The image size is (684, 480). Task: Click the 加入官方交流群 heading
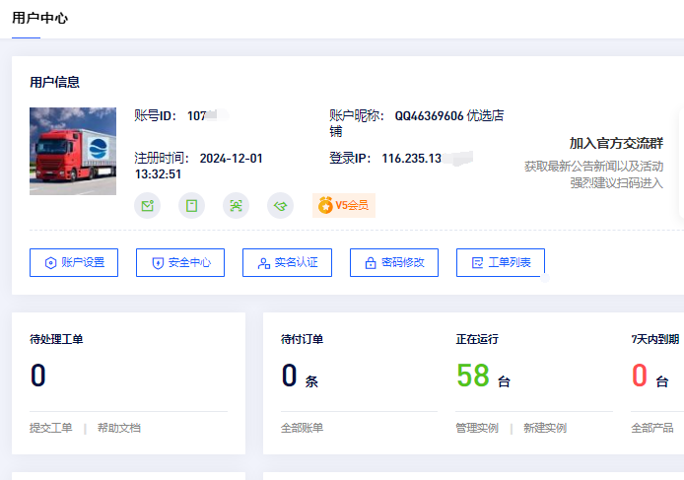pos(616,143)
